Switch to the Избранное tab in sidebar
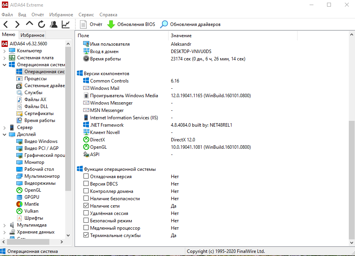Image resolution: width=355 pixels, height=256 pixels. (x=32, y=35)
